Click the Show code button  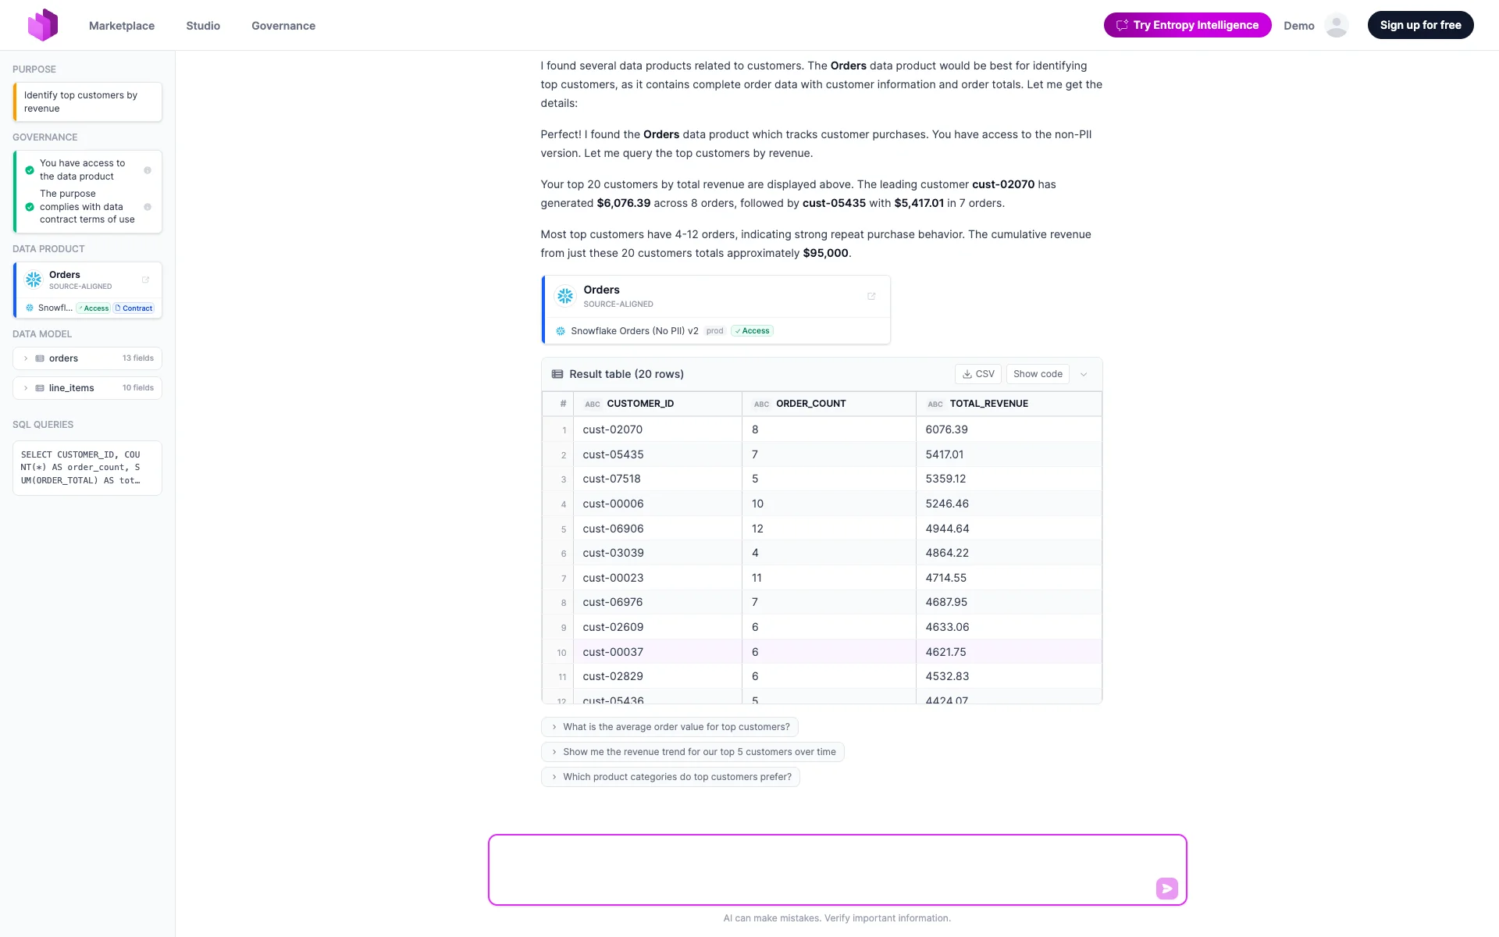[x=1038, y=374]
